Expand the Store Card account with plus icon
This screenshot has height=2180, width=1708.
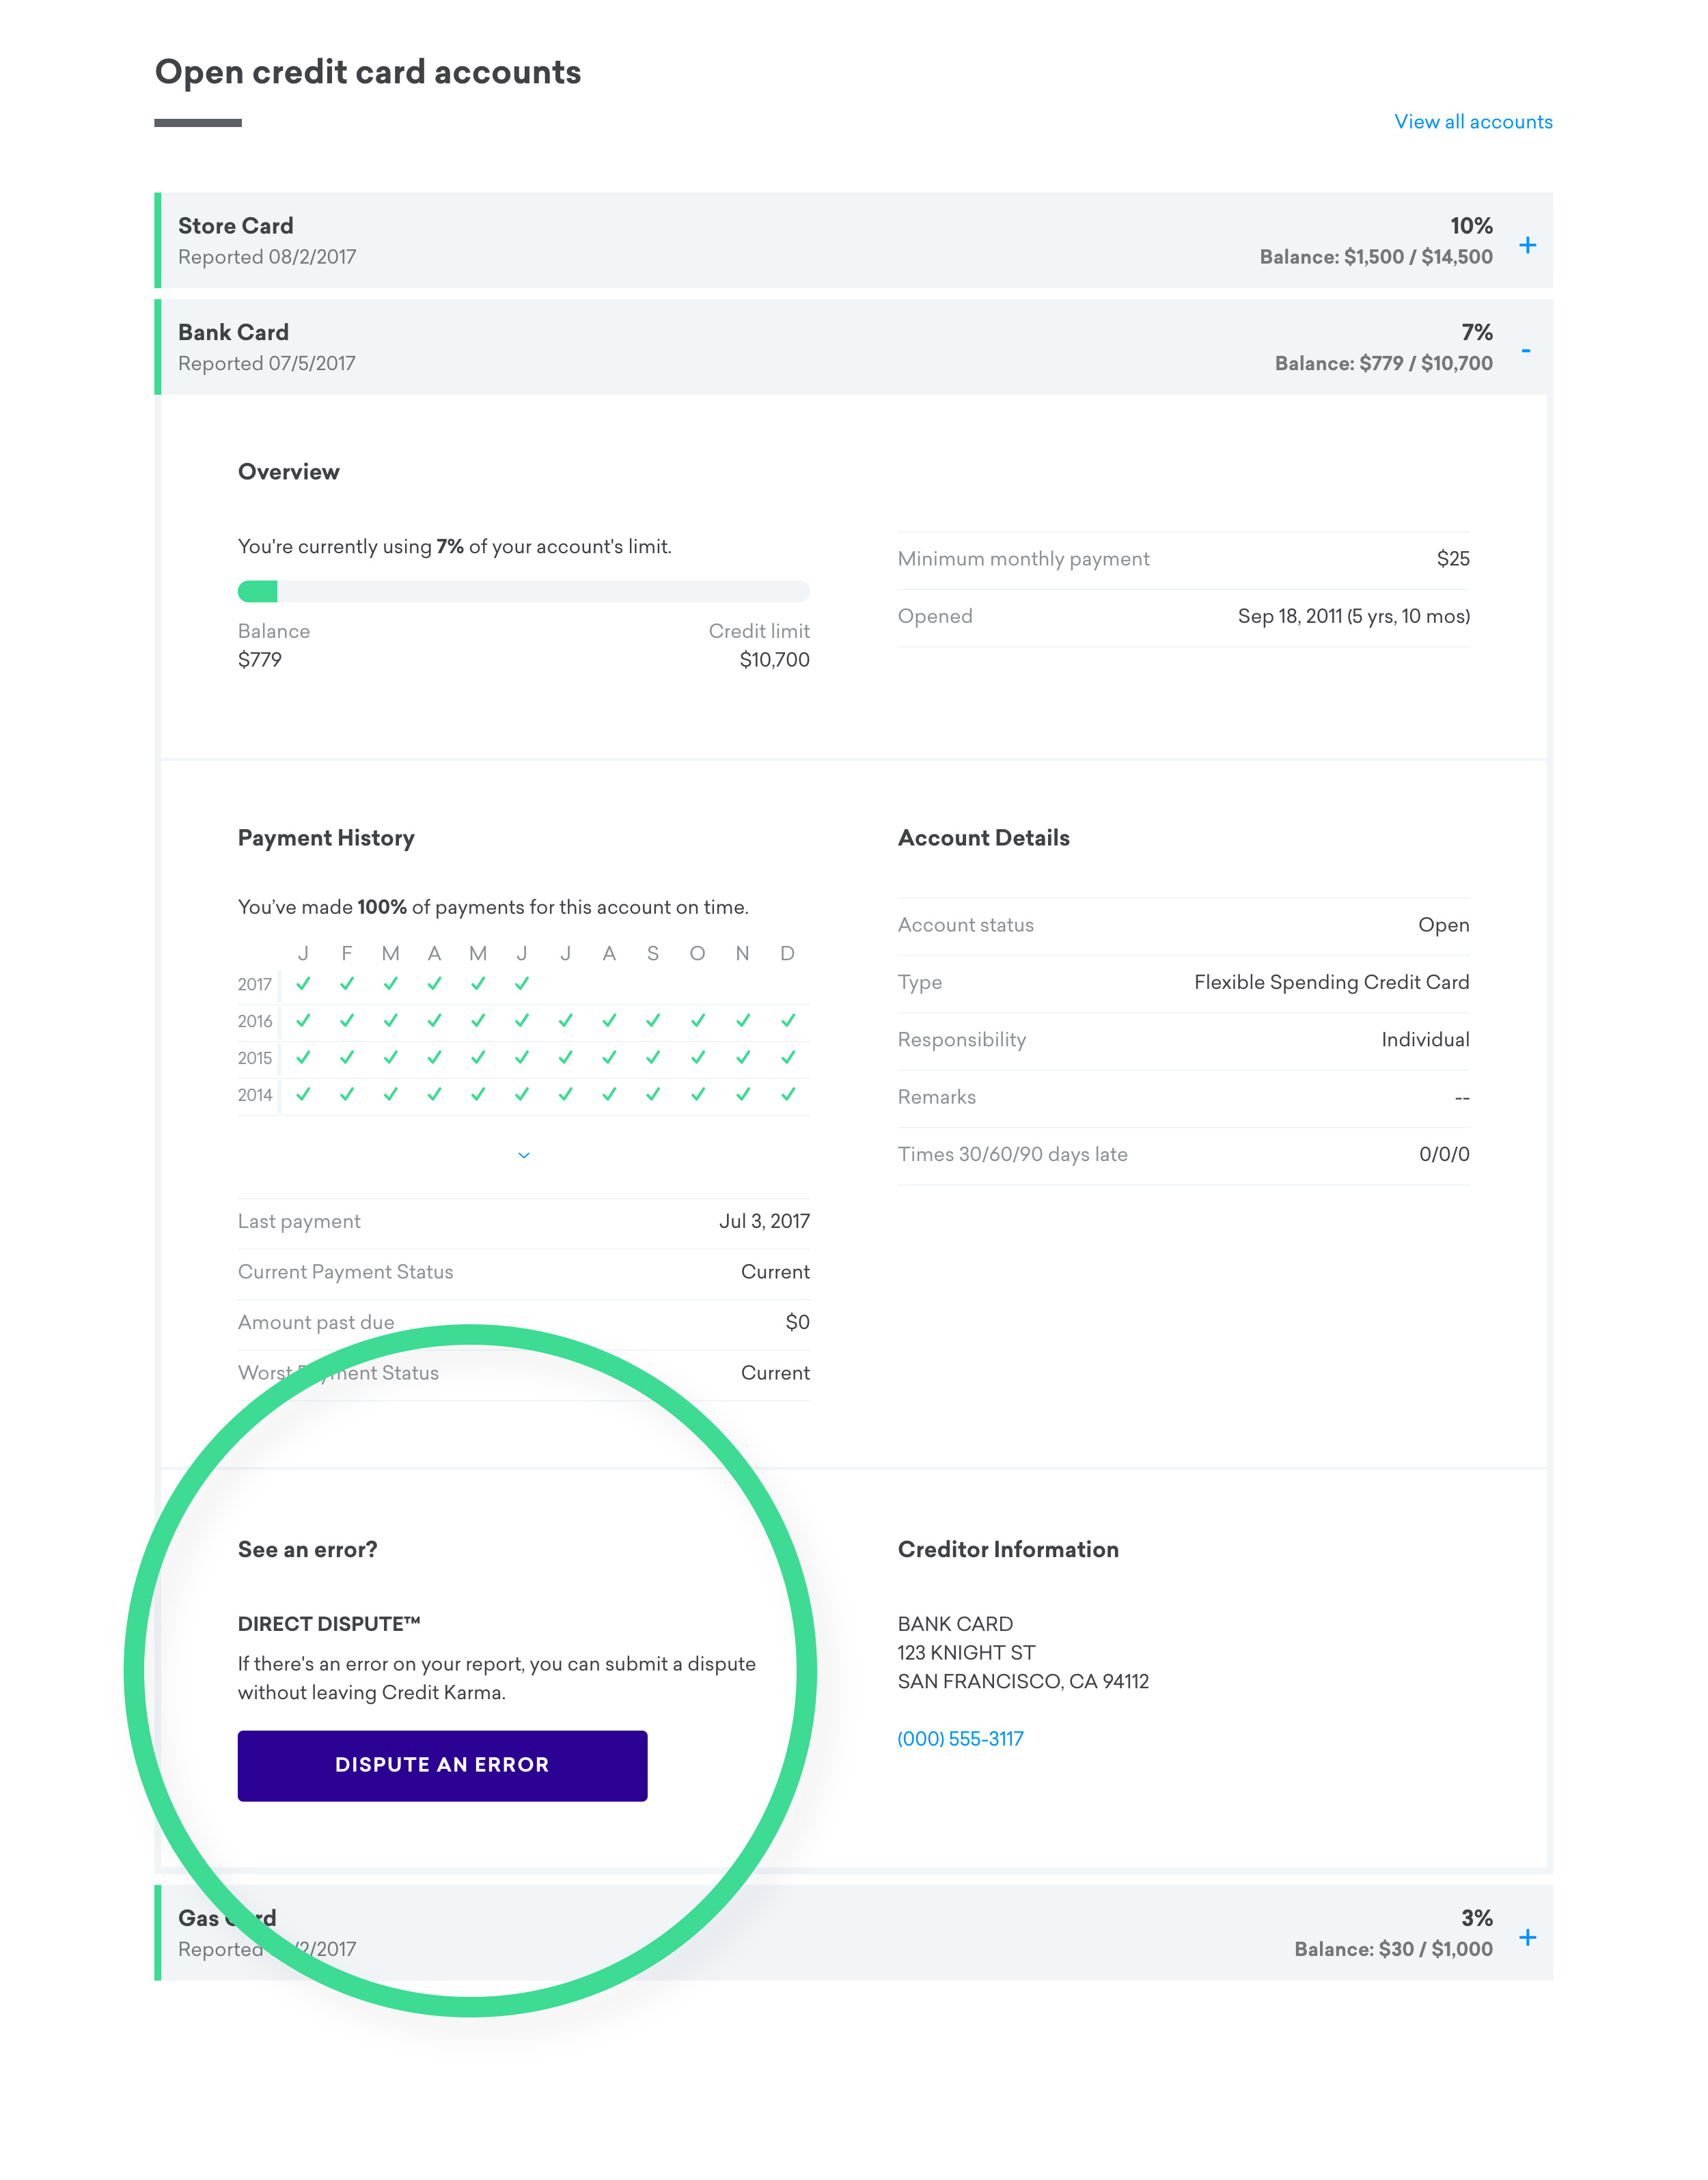[1527, 245]
